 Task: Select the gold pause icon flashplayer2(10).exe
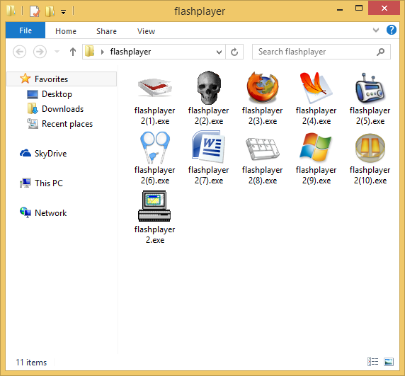point(370,148)
